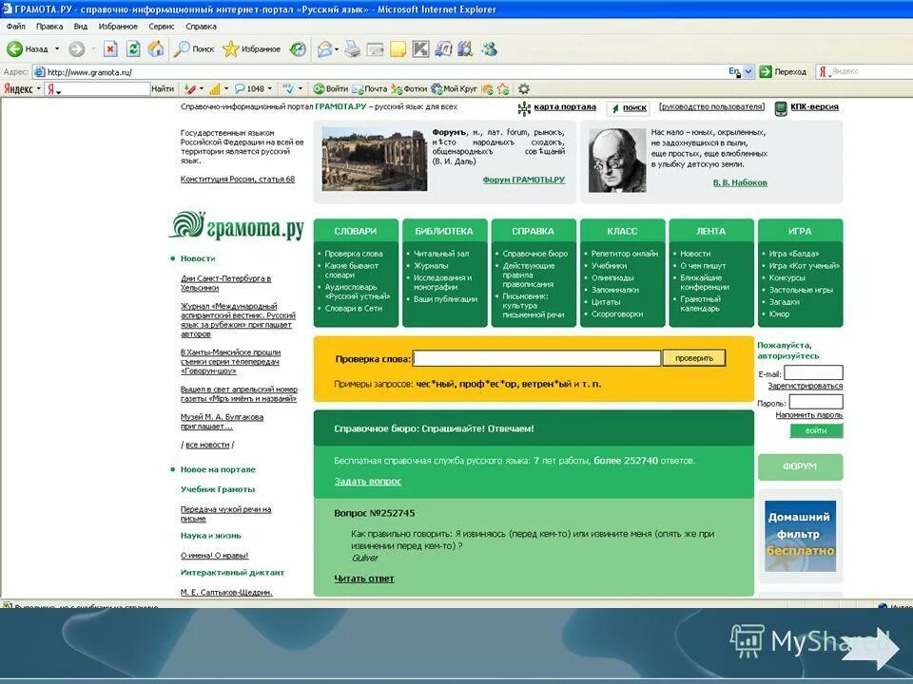Image resolution: width=913 pixels, height=684 pixels.
Task: Expand the spellcheck dropdown arrow
Action: [x=301, y=89]
